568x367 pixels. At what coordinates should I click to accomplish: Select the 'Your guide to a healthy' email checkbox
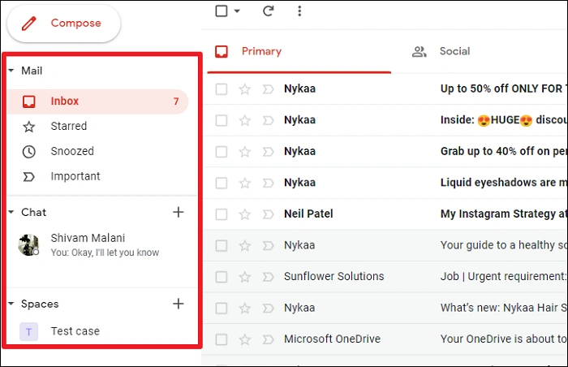tap(222, 245)
